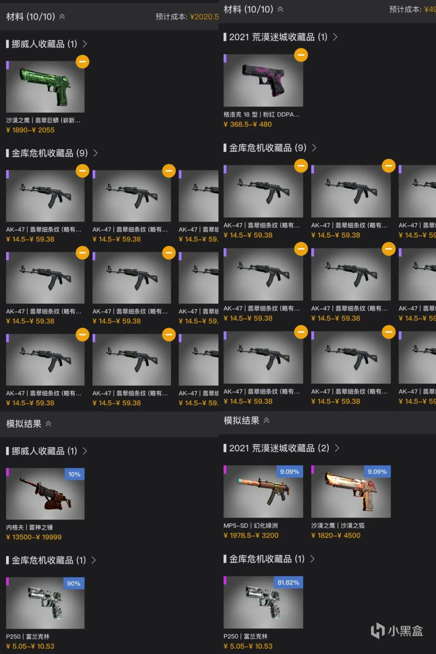The width and height of the screenshot is (436, 654).
Task: Collapse the left 材料 (10/10) section
Action: pyautogui.click(x=62, y=16)
